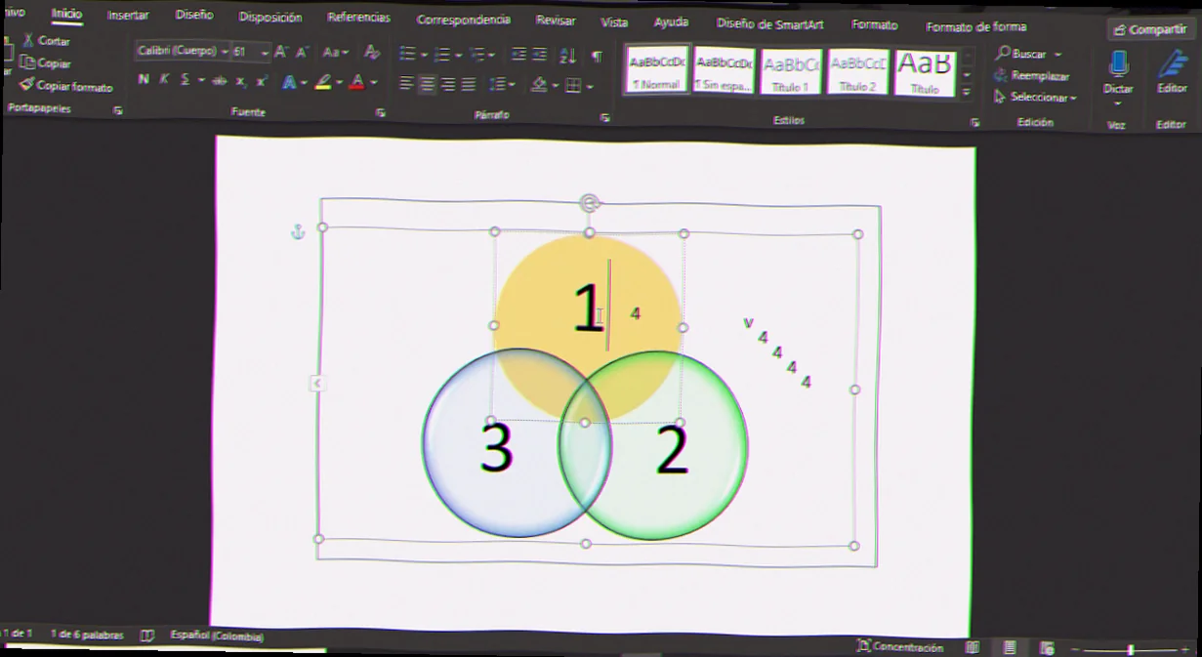Activate Copiar formato painter
Viewport: 1202px width, 657px height.
click(66, 86)
